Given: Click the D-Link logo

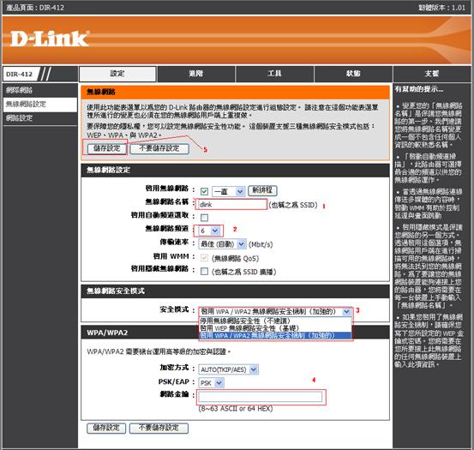Looking at the screenshot, I should (x=50, y=39).
